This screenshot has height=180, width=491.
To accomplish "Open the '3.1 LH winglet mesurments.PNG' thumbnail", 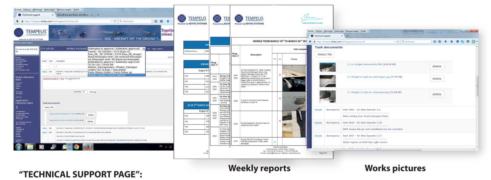I will 328,67.
